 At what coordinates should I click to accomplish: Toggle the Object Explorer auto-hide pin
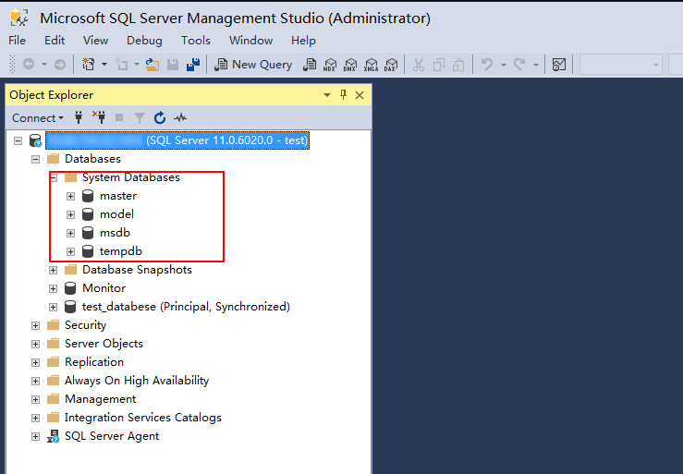[x=343, y=94]
